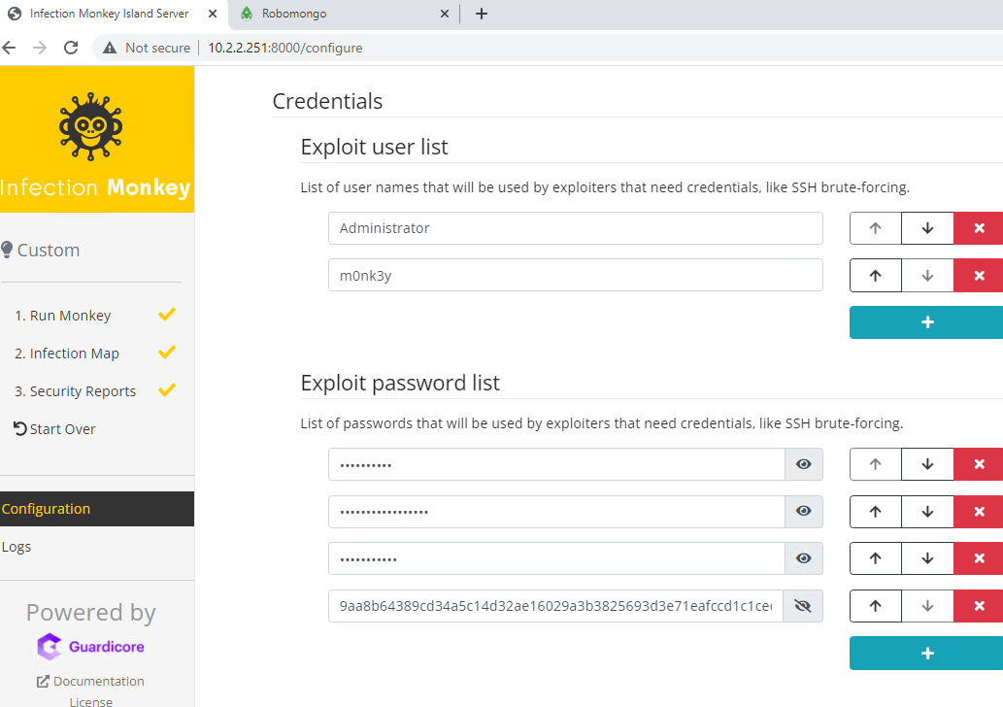
Task: Add a new exploit password entry
Action: pyautogui.click(x=927, y=654)
